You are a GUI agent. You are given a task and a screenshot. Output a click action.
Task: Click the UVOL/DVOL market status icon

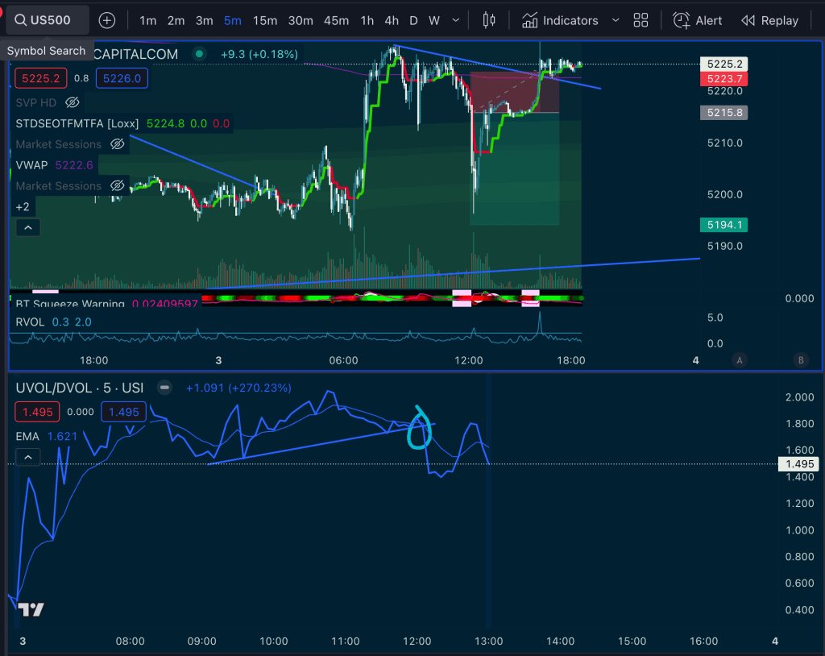tap(164, 388)
